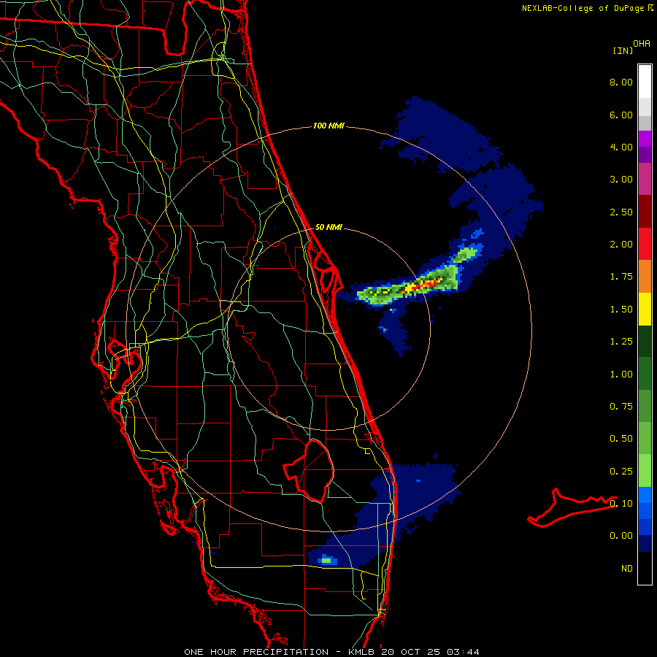This screenshot has width=657, height=657.
Task: Click the yellow legend swatch
Action: click(x=645, y=309)
